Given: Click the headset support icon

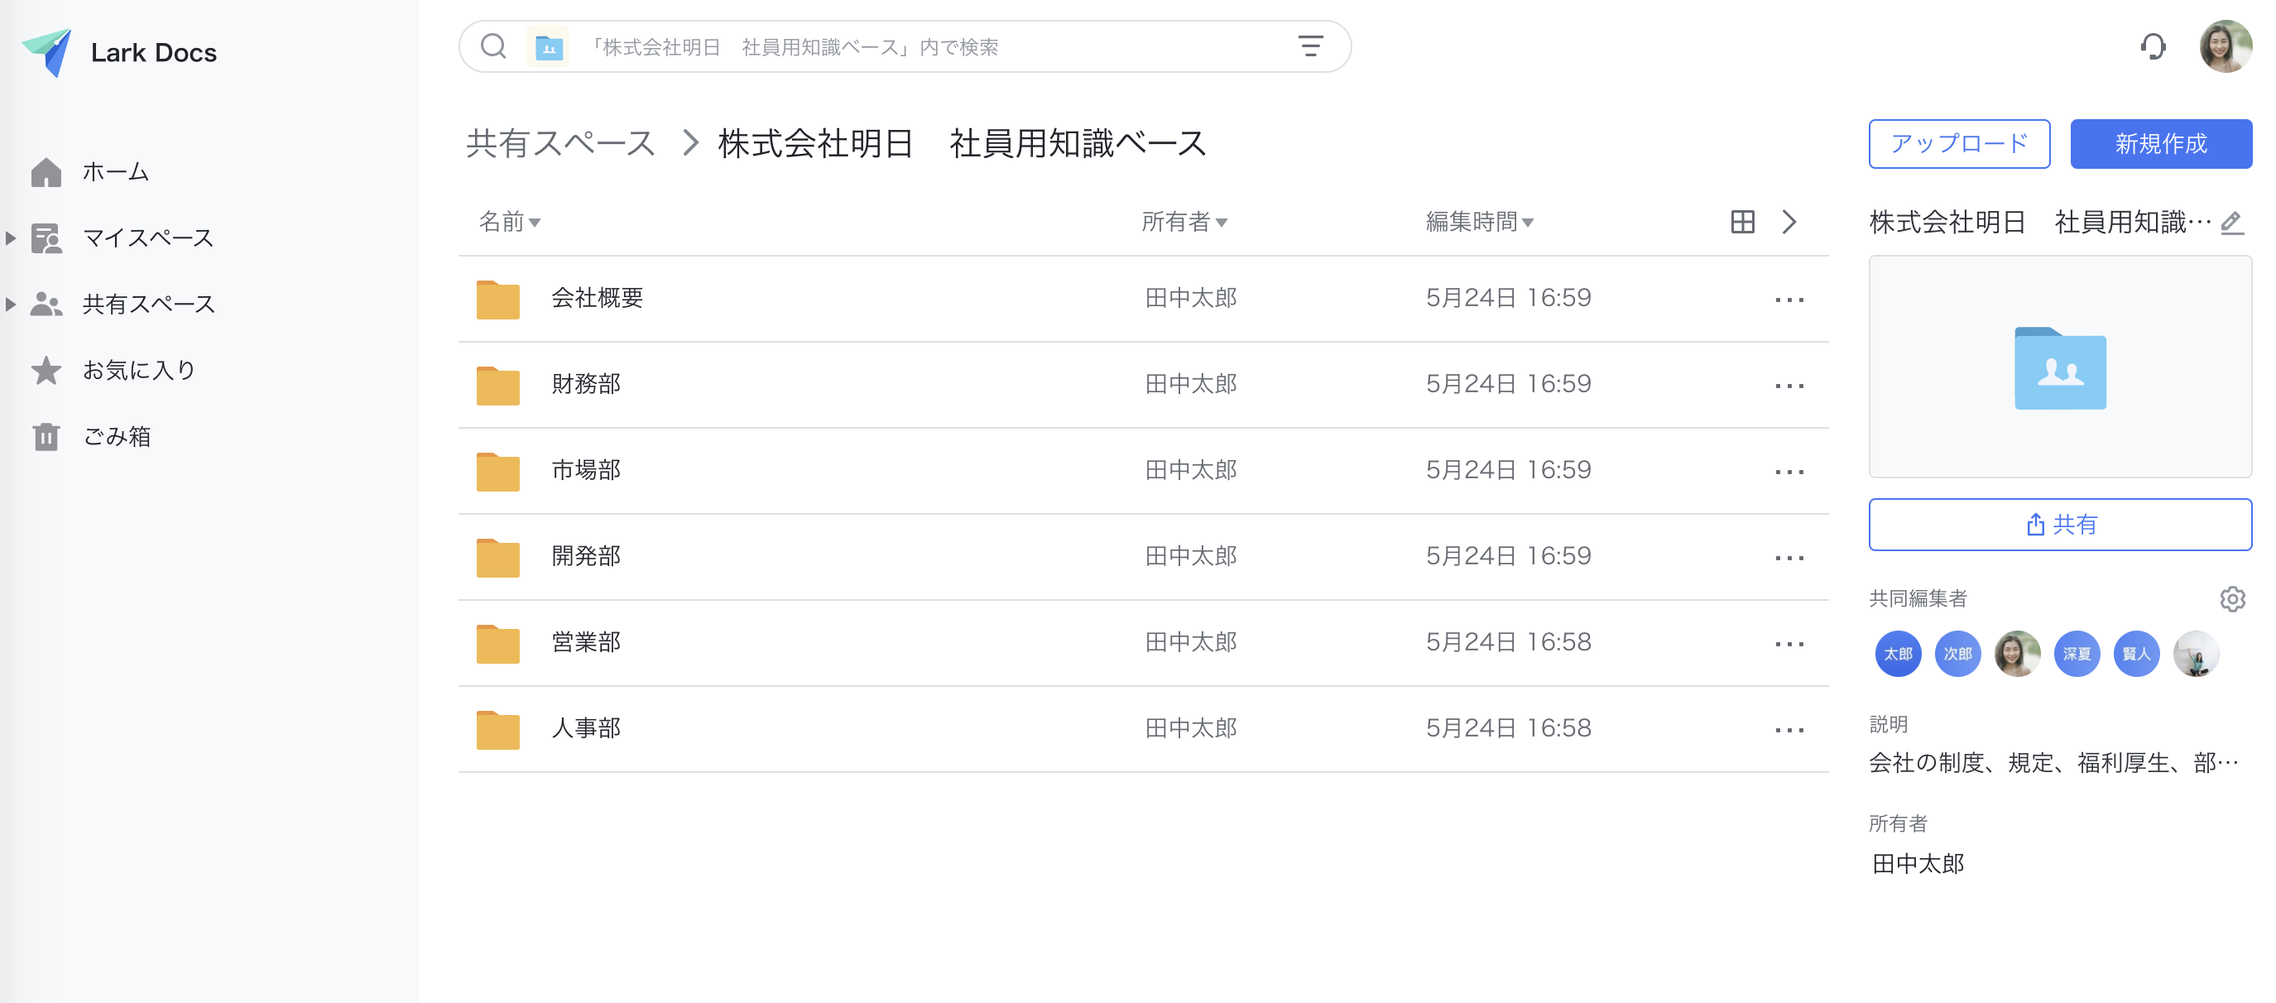Looking at the screenshot, I should point(2153,46).
